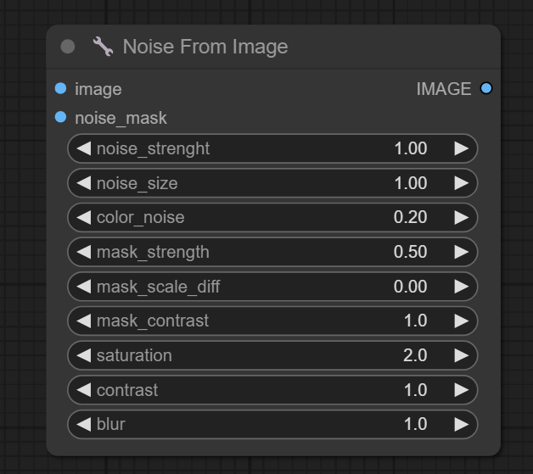
Task: Click the mask_strength value 0.50
Action: 410,252
